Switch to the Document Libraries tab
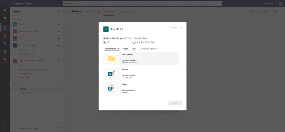This screenshot has height=132, width=285. 149,49
